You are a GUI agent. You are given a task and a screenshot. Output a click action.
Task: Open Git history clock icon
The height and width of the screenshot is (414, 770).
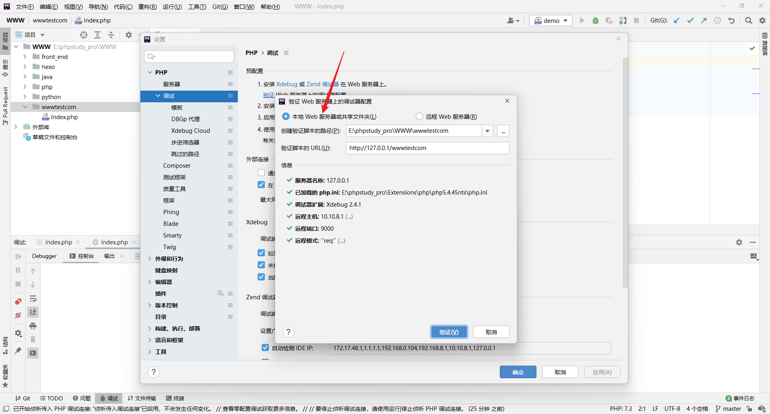717,20
